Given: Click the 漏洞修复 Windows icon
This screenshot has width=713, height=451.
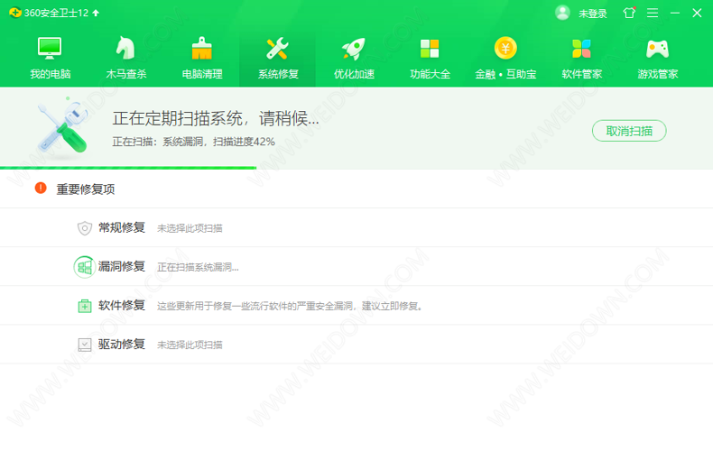Looking at the screenshot, I should click(x=85, y=267).
